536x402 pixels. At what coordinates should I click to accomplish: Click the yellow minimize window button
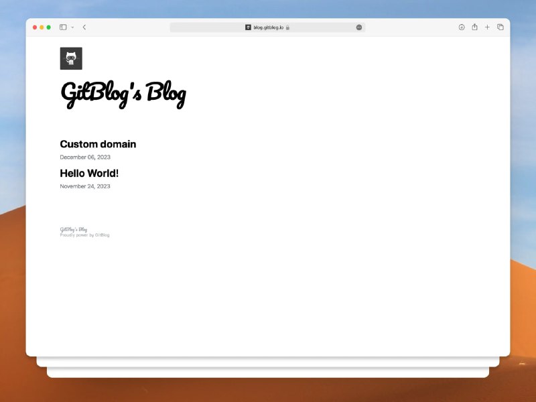(42, 27)
